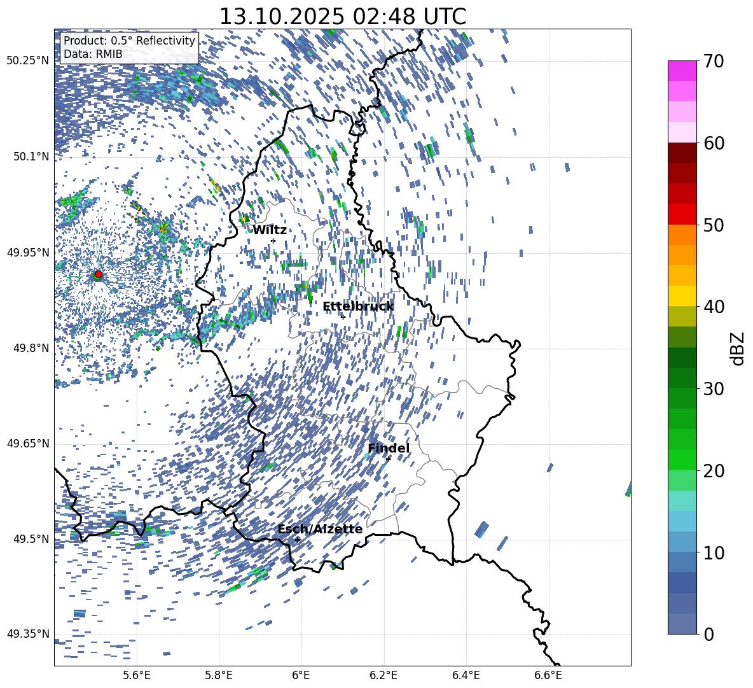Click the Esch/Alzette city label
This screenshot has height=688, width=753.
(x=320, y=530)
